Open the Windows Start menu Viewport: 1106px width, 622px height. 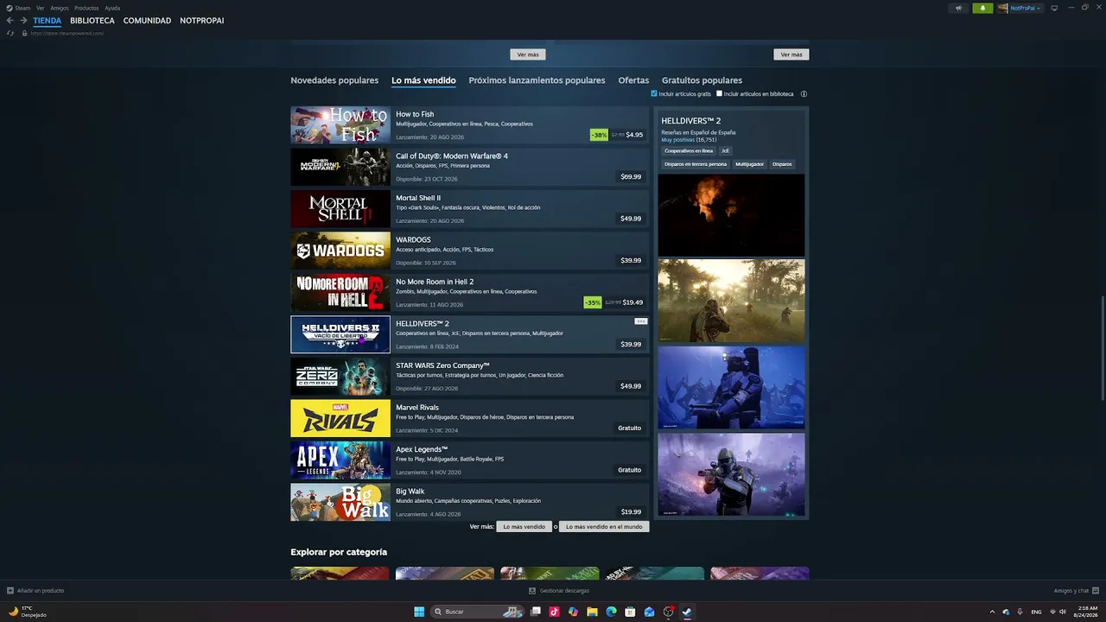(x=419, y=612)
